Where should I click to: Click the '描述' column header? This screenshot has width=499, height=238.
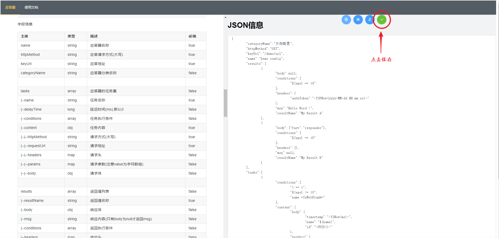136,36
